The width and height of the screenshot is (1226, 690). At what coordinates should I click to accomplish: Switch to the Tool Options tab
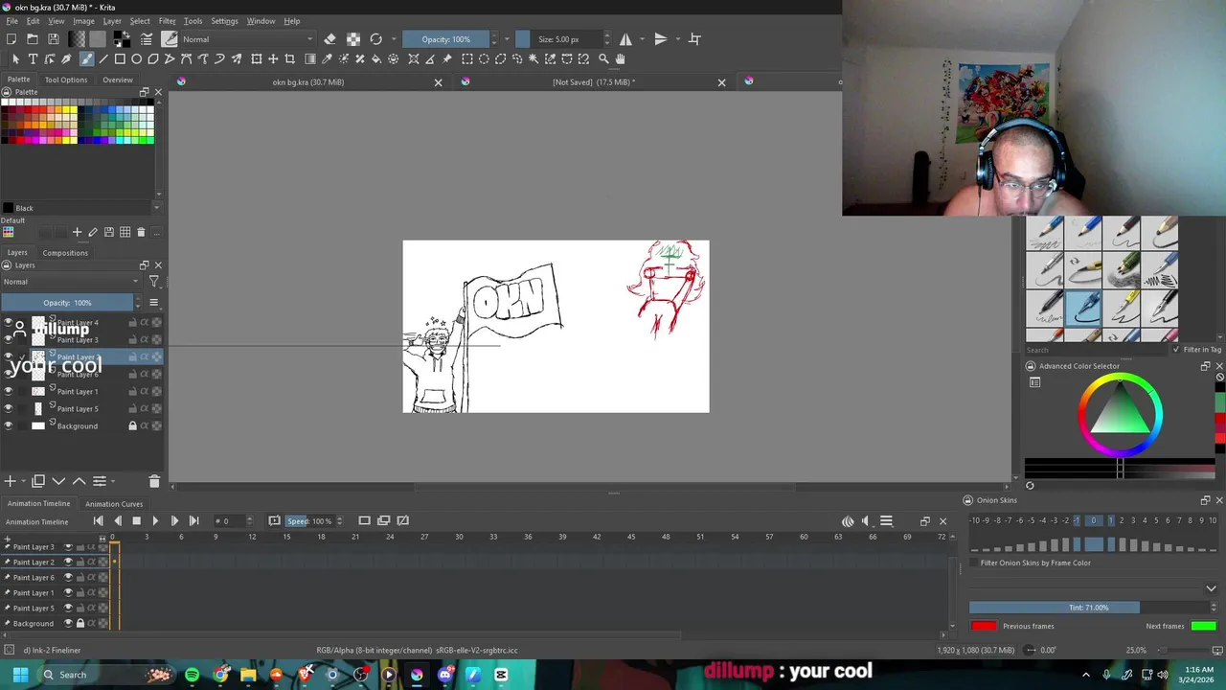tap(65, 80)
